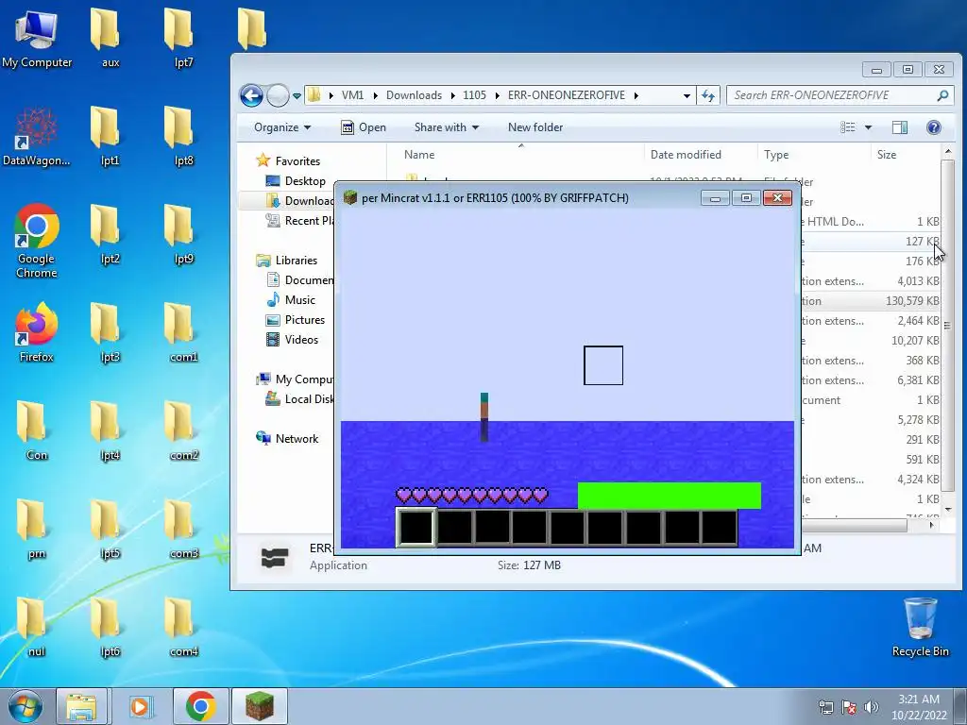The height and width of the screenshot is (725, 967).
Task: Click the Refresh address button
Action: (708, 95)
